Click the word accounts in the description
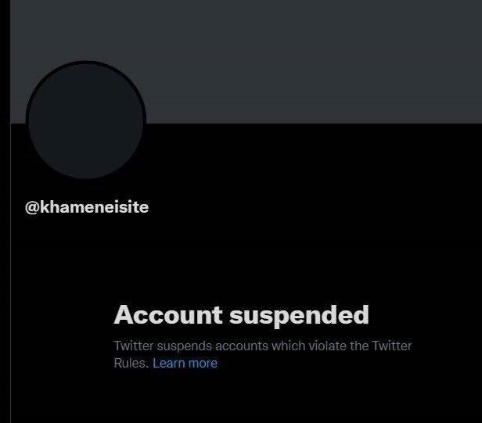Viewport: 482px width, 423px height. [x=242, y=346]
